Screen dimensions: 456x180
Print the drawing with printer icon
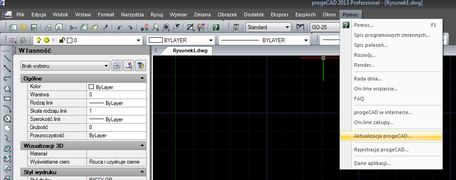[49, 27]
